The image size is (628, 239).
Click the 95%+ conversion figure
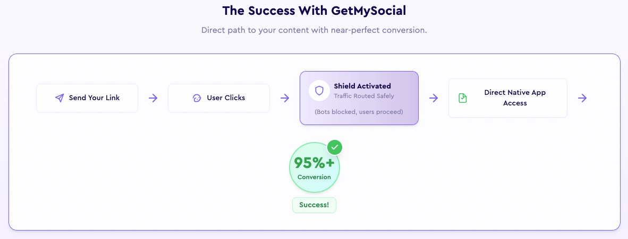tap(315, 163)
